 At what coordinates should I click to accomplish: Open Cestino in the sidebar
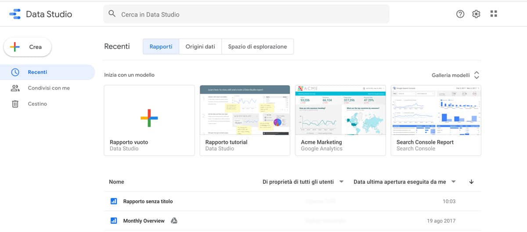click(x=47, y=104)
